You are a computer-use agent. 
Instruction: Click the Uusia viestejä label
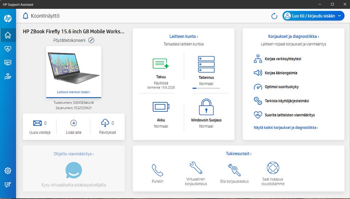click(40, 133)
